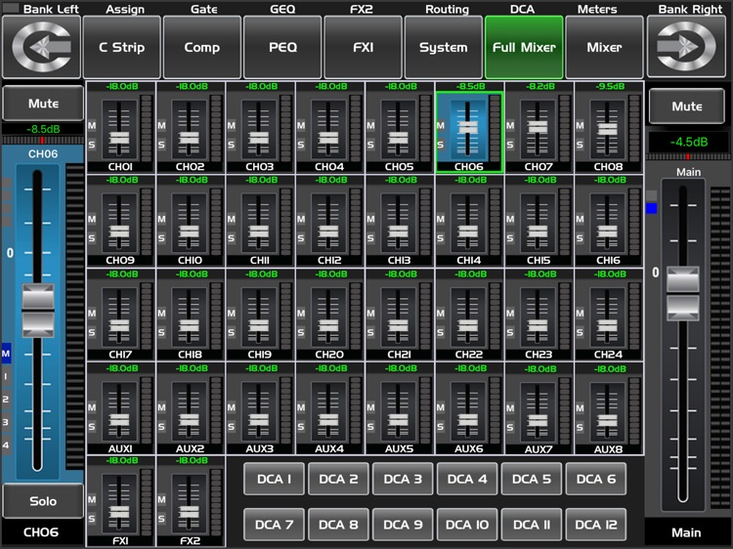Select the DCA 3 button
733x549 pixels.
403,479
